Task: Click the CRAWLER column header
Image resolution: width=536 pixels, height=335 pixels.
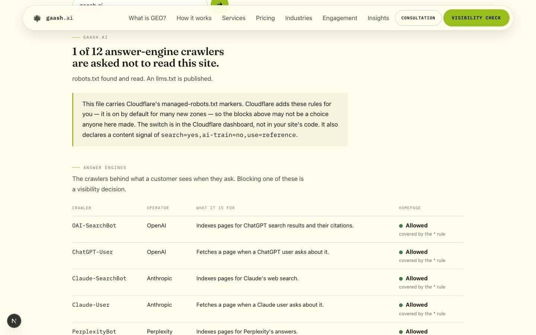Action: [82, 208]
